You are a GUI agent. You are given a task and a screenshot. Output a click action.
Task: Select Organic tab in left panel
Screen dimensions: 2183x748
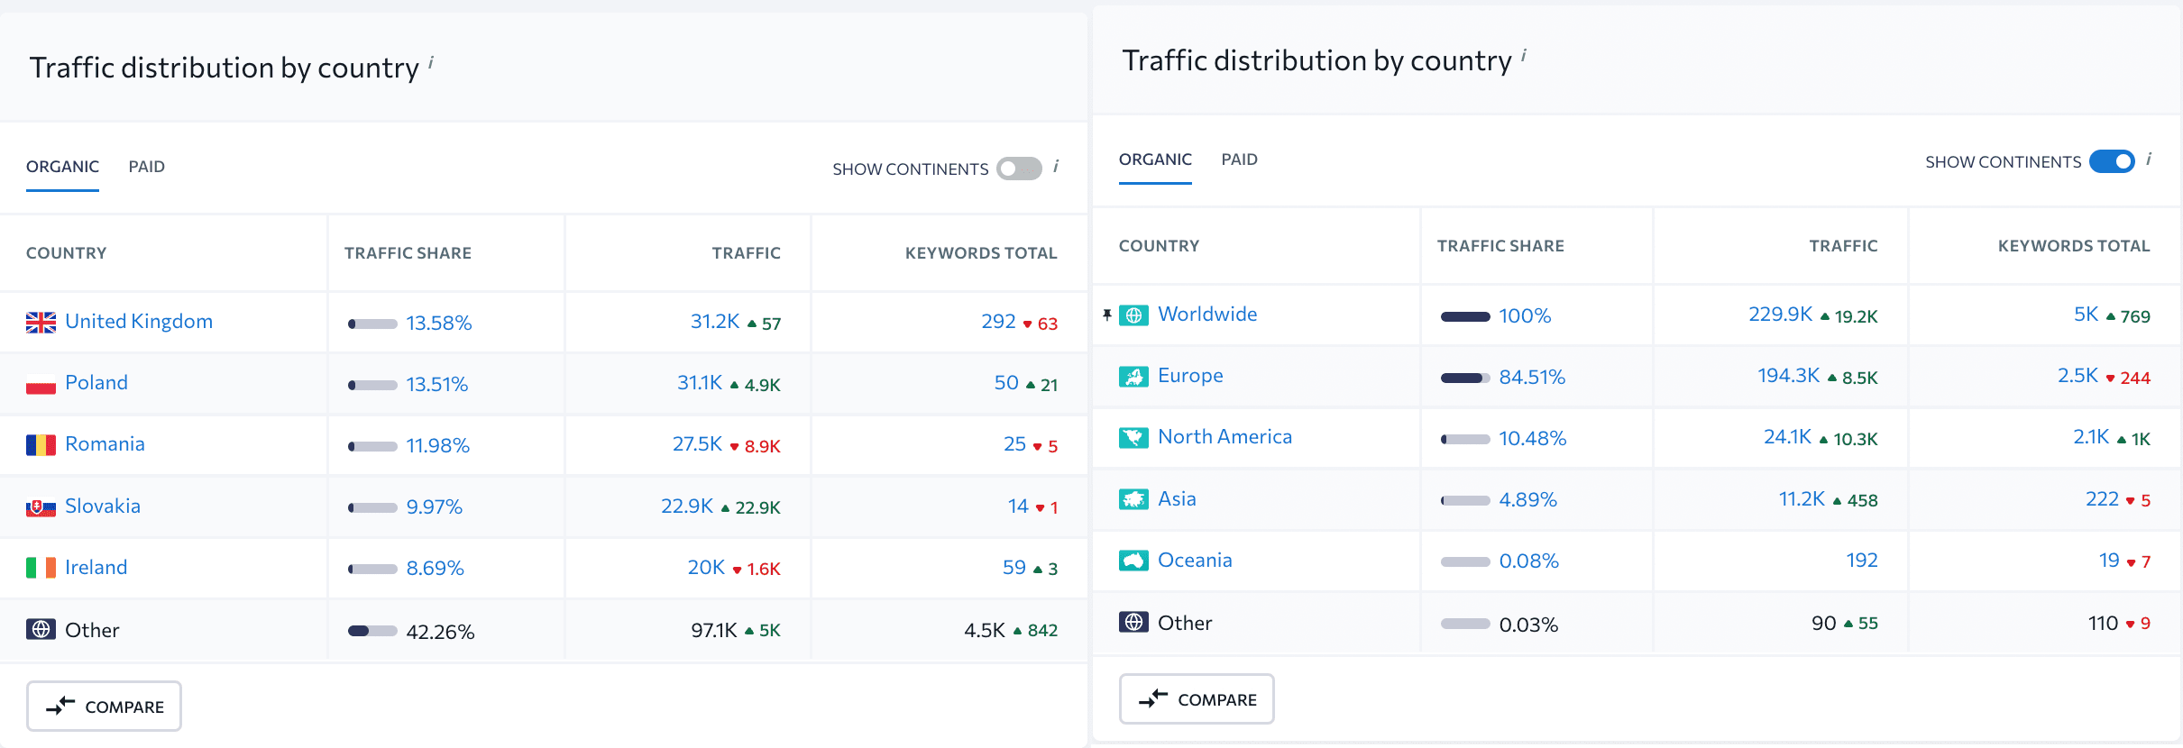pos(62,167)
